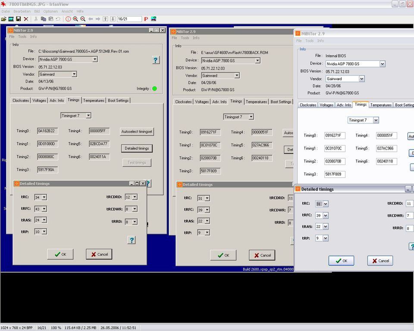Image resolution: width=414 pixels, height=331 pixels.
Task: Switch to Clockrates tab in left NiBiTor
Action: tap(21, 100)
